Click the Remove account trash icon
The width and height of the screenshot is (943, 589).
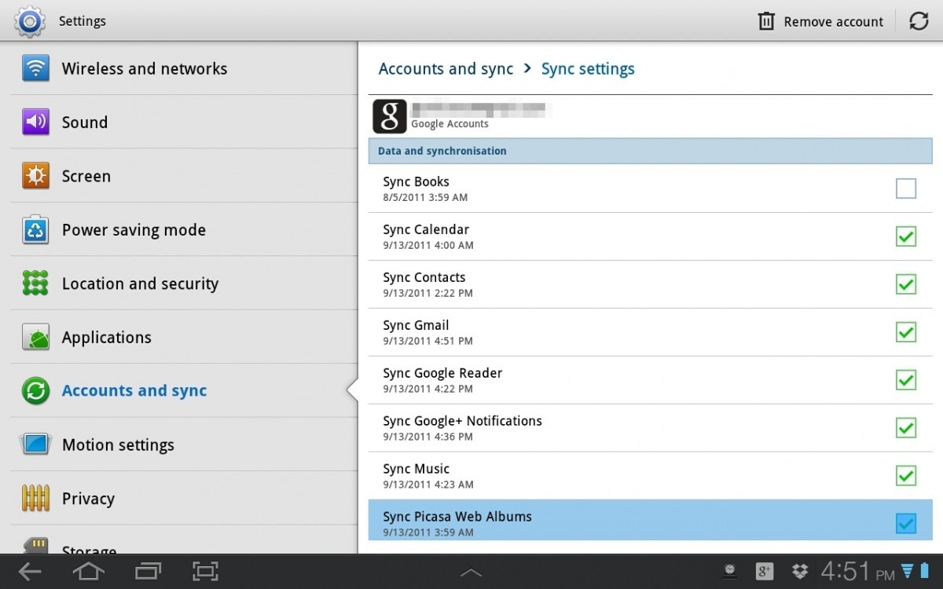(766, 21)
